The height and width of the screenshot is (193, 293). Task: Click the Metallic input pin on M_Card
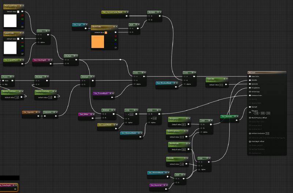point(250,80)
